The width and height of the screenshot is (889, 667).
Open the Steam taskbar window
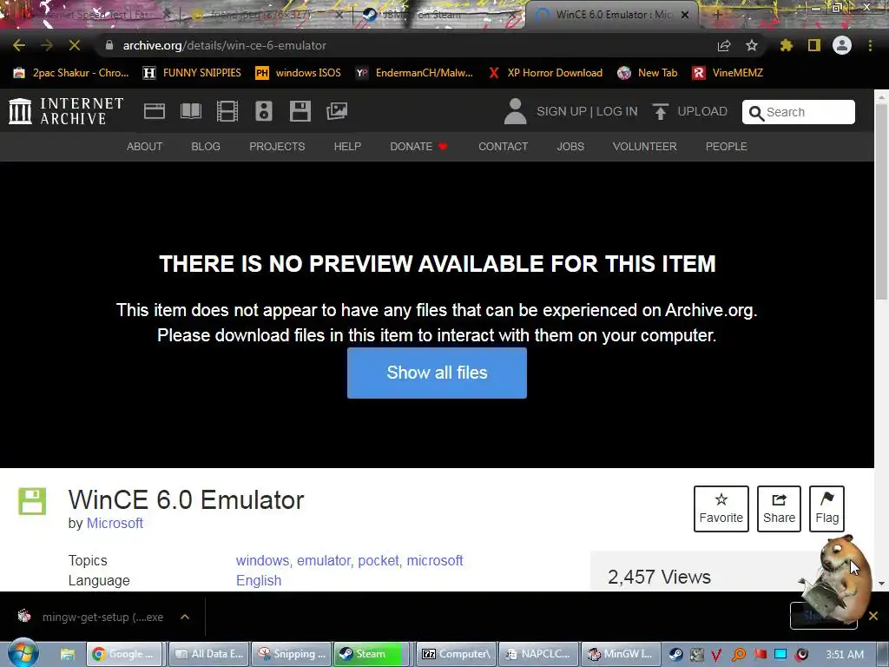373,654
